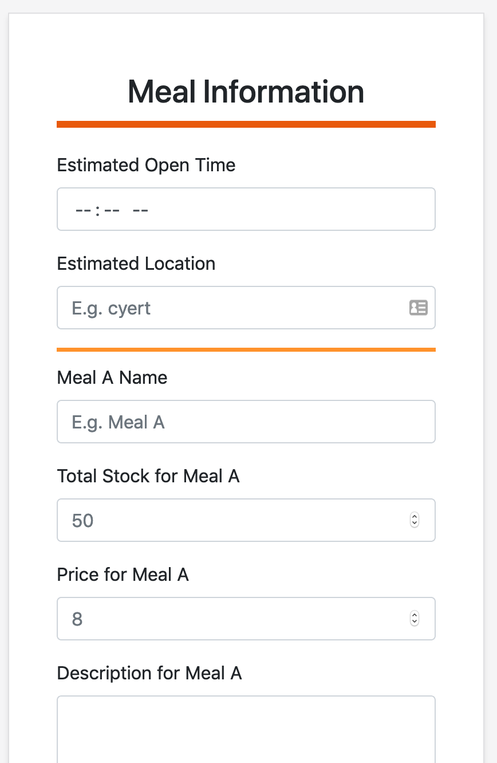Click the contact card autofill icon
Screen dimensions: 497x763
pyautogui.click(x=419, y=308)
